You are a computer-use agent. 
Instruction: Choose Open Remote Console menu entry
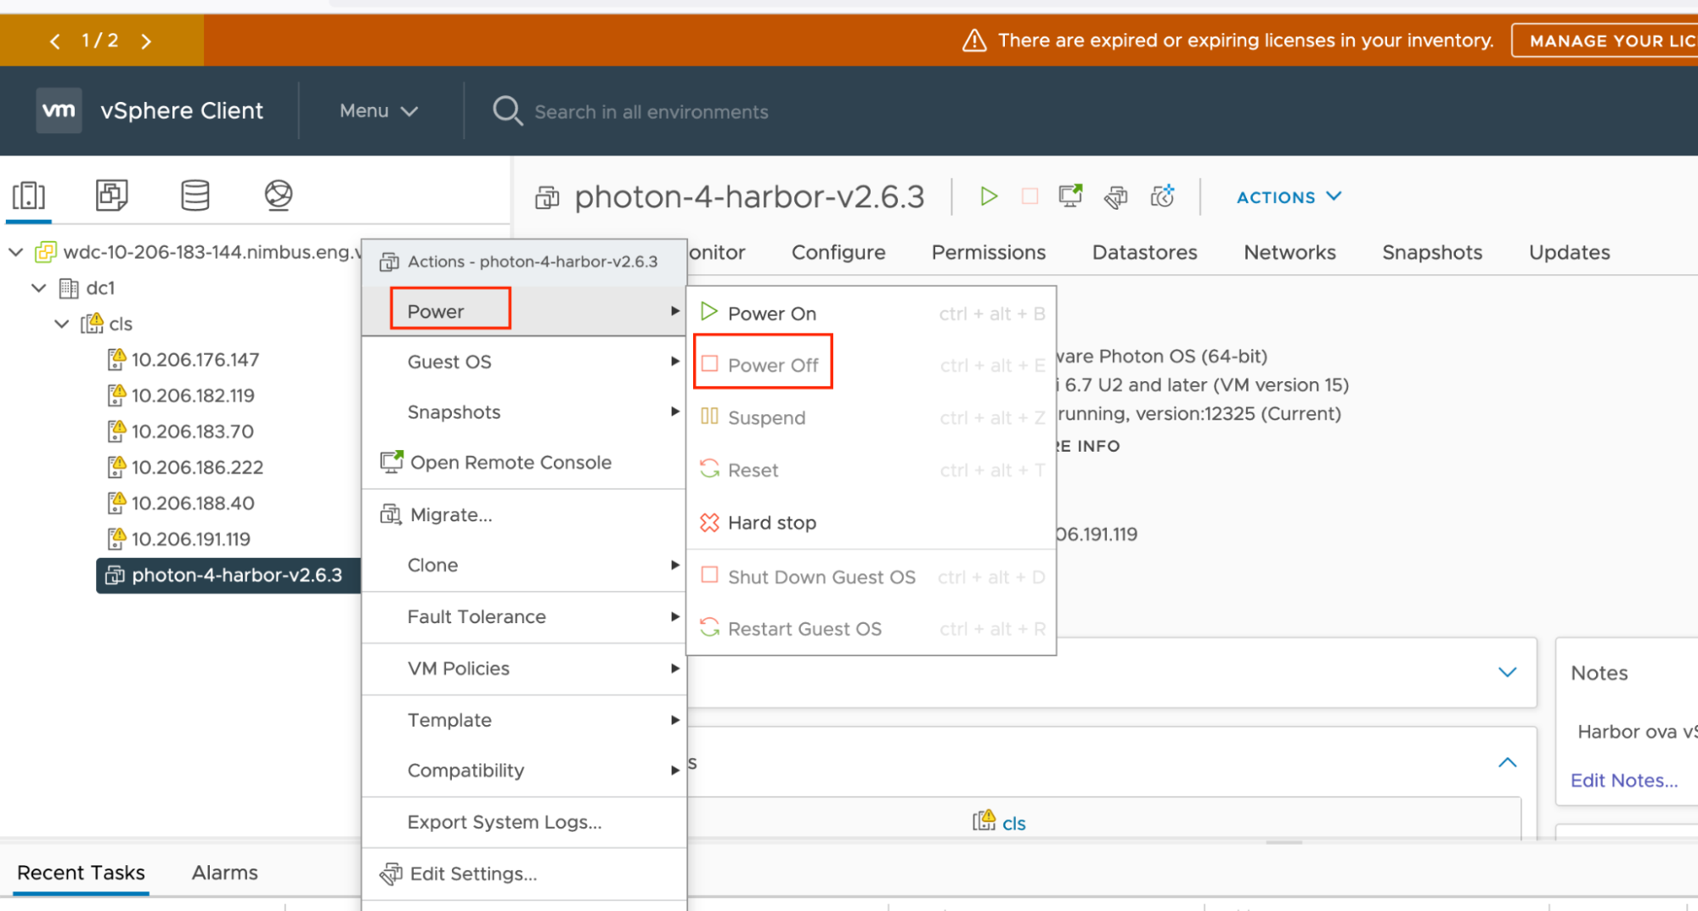524,462
